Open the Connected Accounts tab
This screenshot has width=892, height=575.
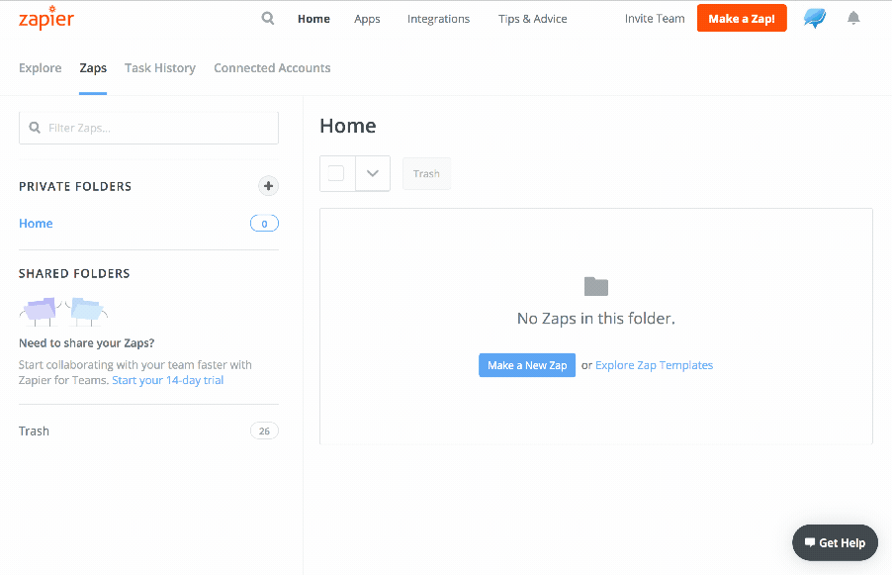[272, 68]
